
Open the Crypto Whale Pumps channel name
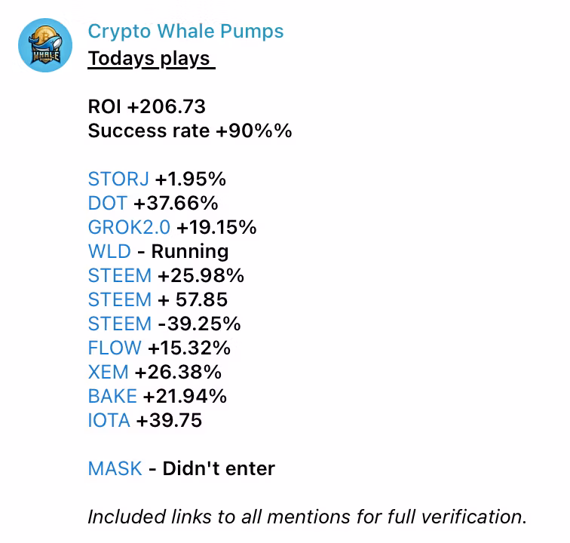pos(185,32)
